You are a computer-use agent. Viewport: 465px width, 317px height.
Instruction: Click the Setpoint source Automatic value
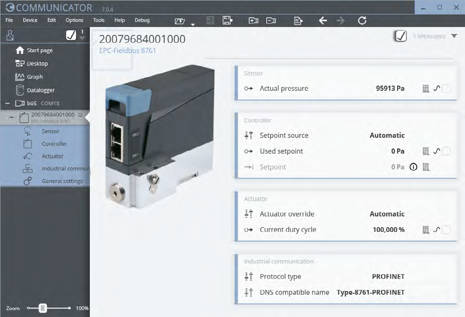[387, 135]
